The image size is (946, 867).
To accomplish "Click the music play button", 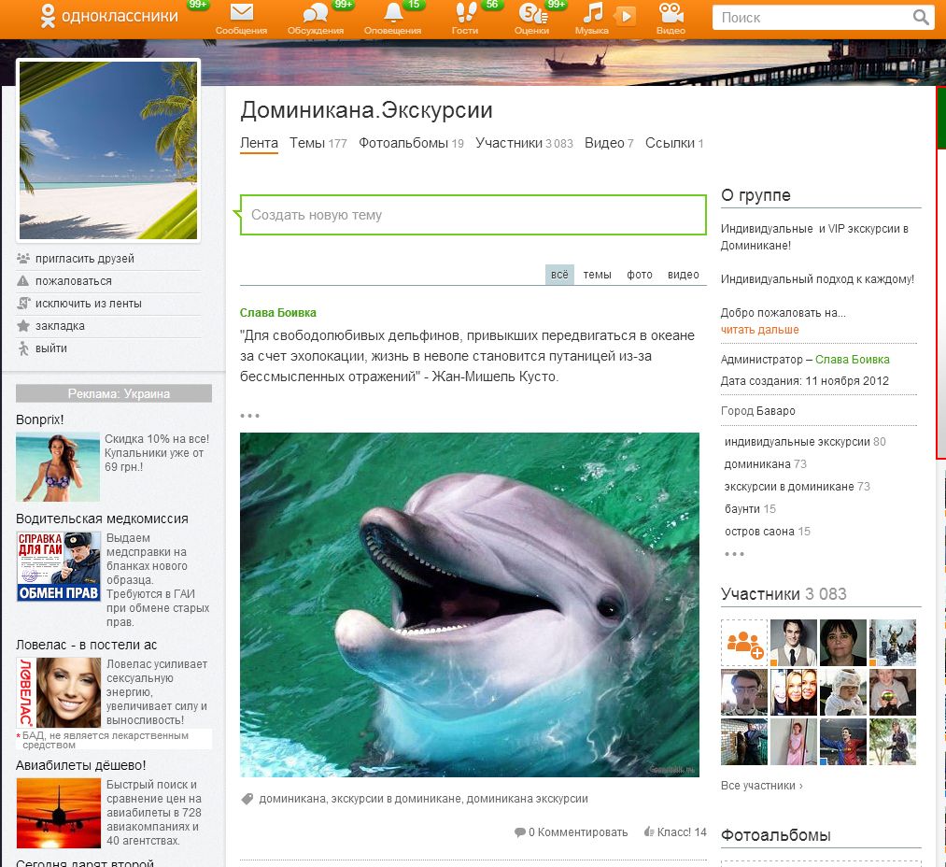I will click(626, 16).
